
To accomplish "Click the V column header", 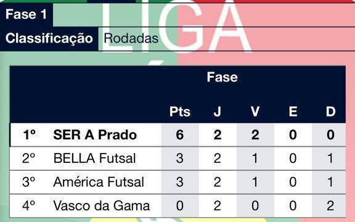I will (255, 112).
